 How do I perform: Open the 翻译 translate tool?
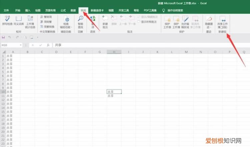tap(93, 22)
